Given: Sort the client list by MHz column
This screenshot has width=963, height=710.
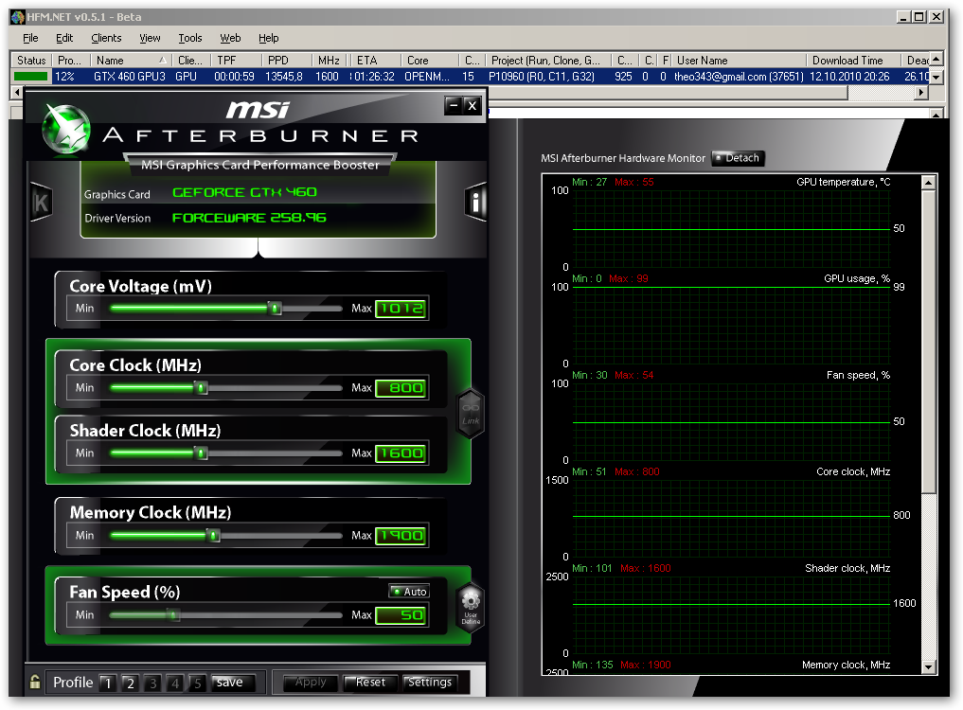Looking at the screenshot, I should [330, 61].
